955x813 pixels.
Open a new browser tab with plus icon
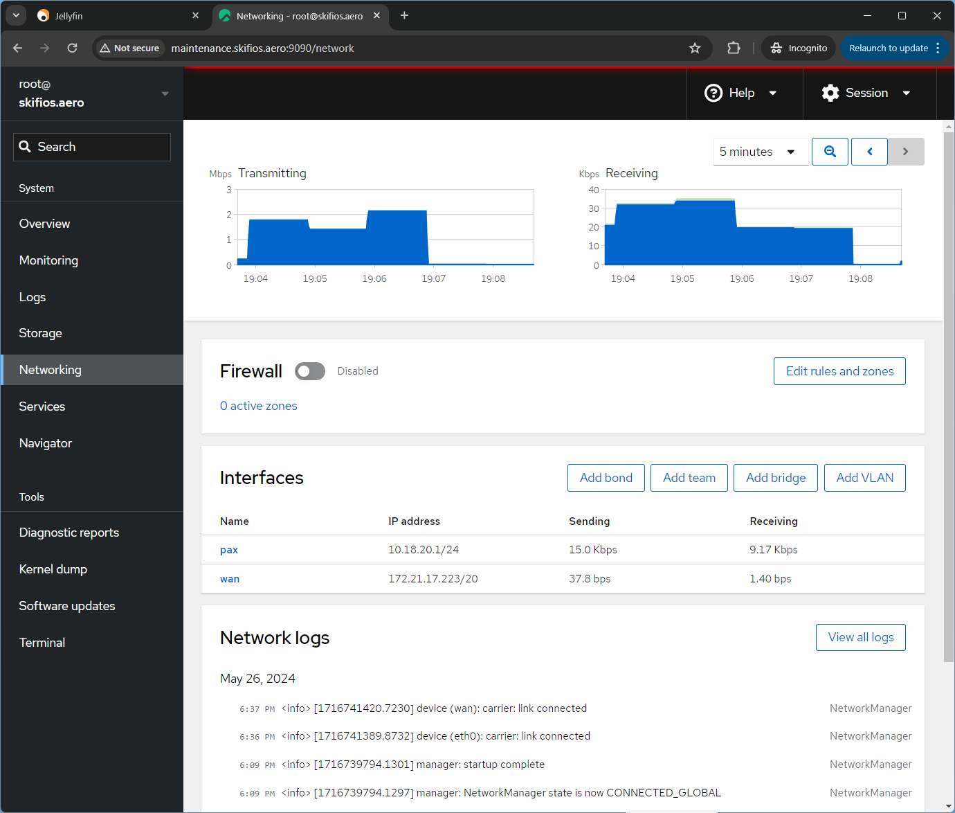click(404, 15)
